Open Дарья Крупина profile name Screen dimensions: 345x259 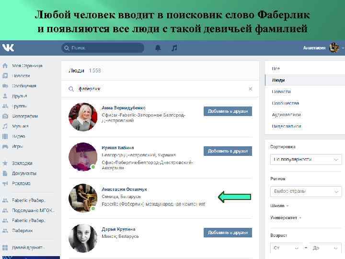coord(118,229)
